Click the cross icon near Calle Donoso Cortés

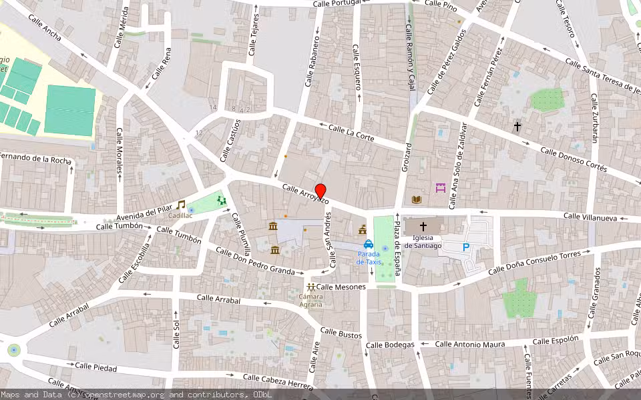pos(516,125)
